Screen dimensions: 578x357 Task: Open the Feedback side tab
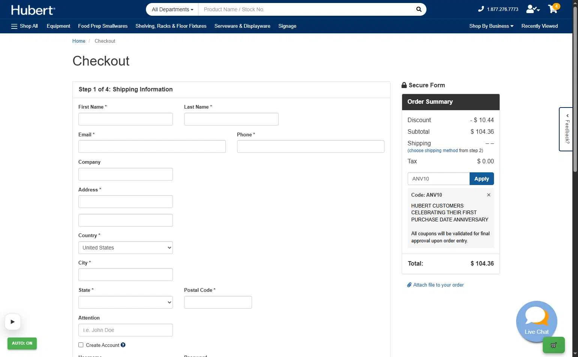pos(566,129)
